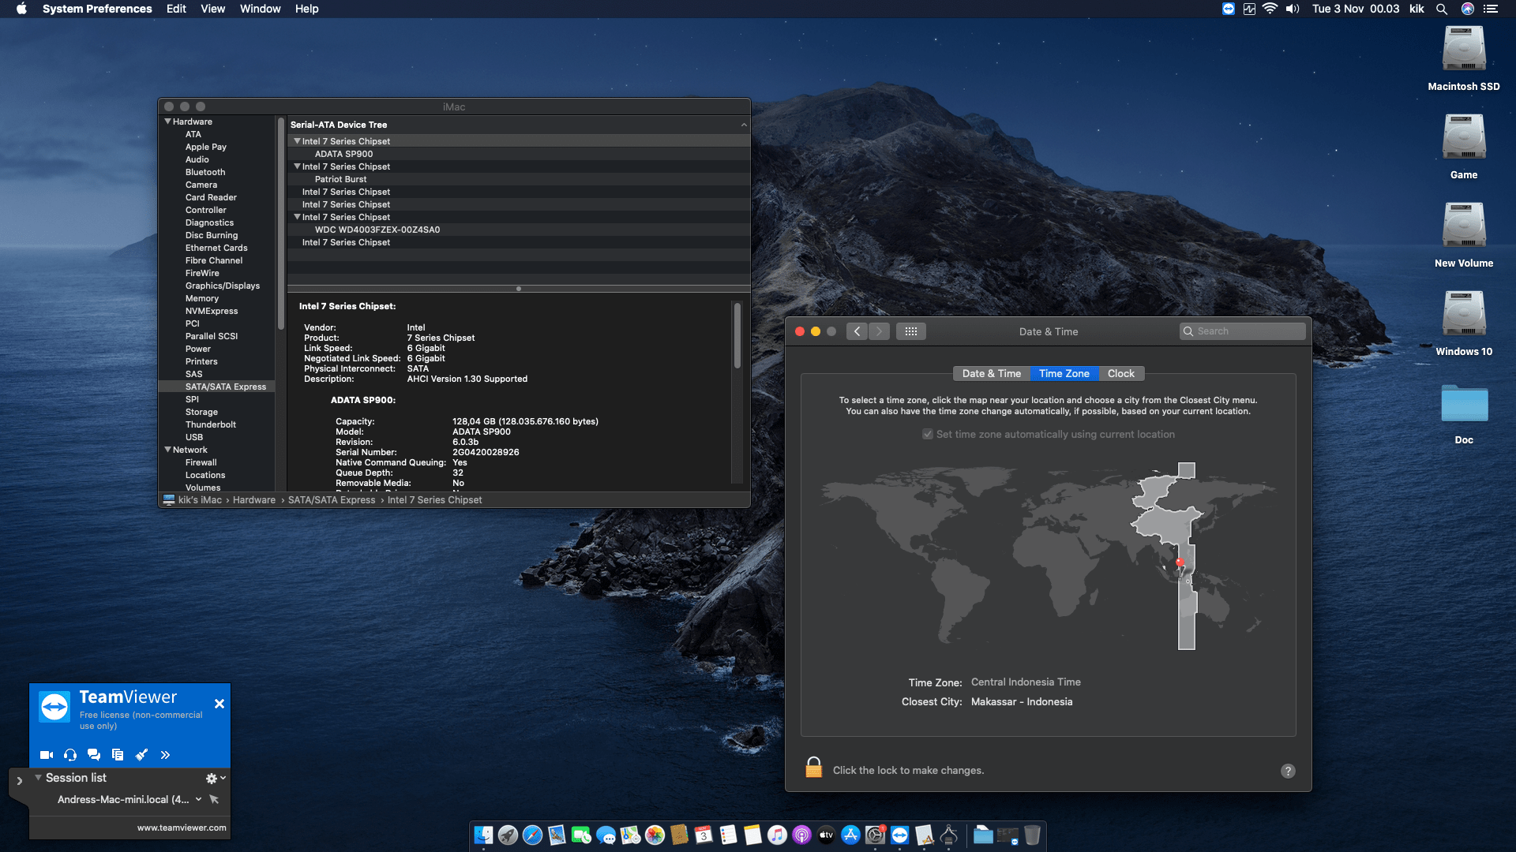
Task: Go forward in System Preferences
Action: pos(879,331)
